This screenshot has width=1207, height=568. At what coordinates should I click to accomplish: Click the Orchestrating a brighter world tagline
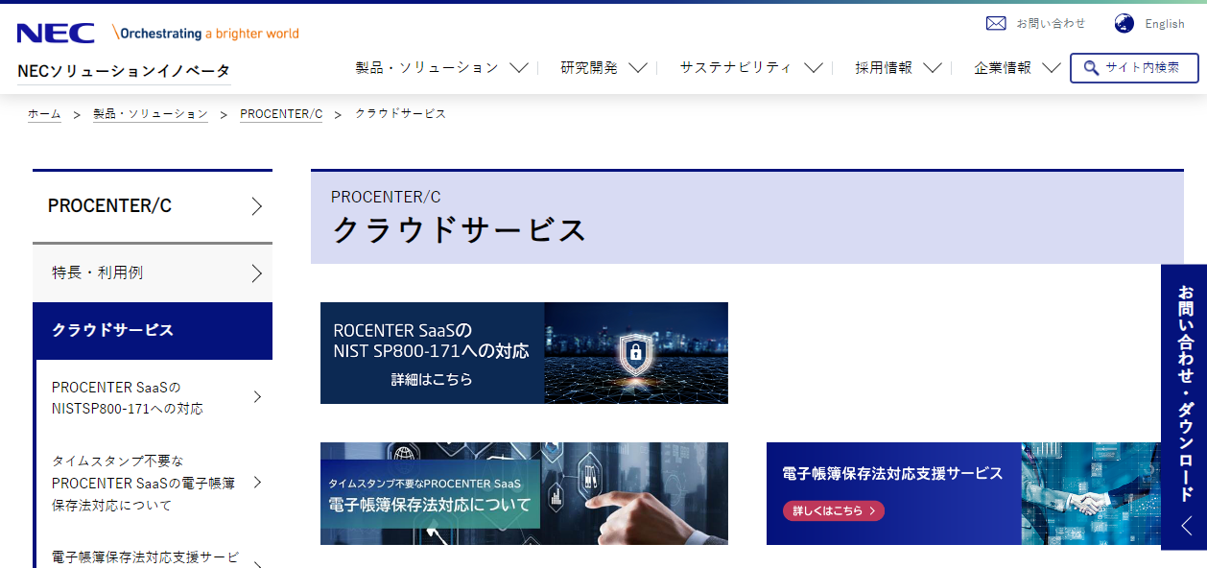pyautogui.click(x=206, y=34)
